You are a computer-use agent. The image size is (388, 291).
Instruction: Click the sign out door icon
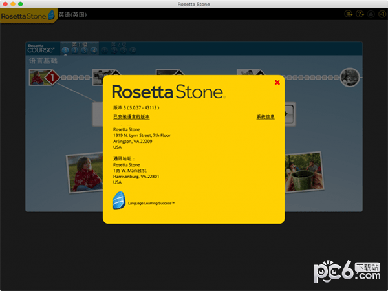(x=382, y=14)
